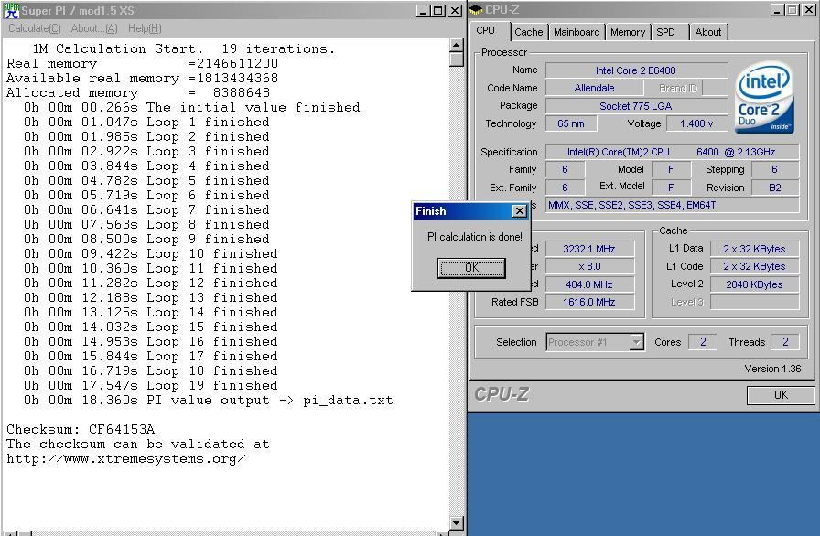Click the 'Loop 10 finished' line
This screenshot has width=820, height=536.
(x=151, y=254)
